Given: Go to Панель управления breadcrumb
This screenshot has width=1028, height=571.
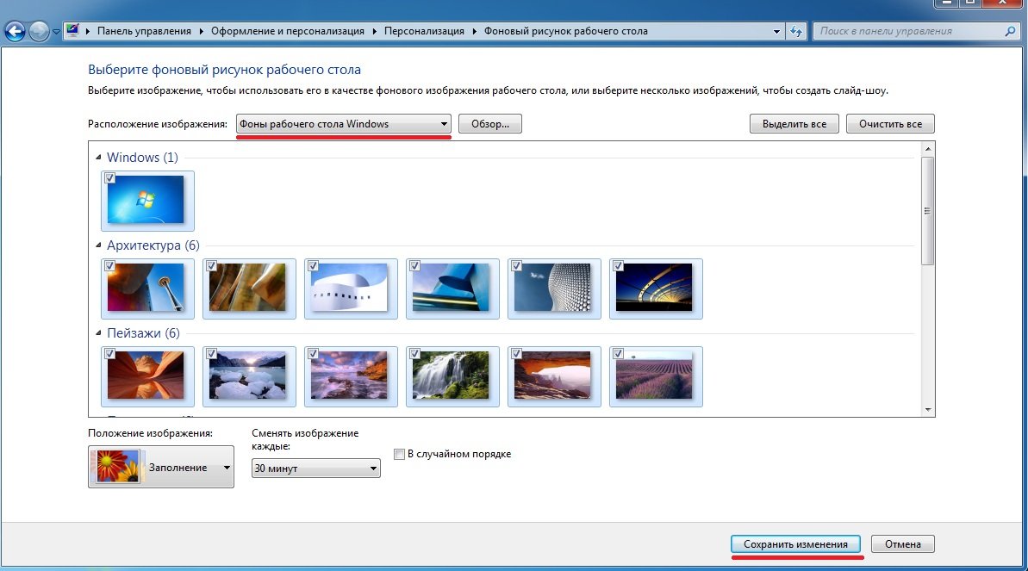Looking at the screenshot, I should click(x=144, y=31).
